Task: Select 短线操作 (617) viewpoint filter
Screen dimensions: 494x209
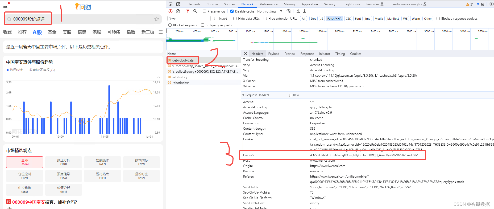Action: click(102, 162)
